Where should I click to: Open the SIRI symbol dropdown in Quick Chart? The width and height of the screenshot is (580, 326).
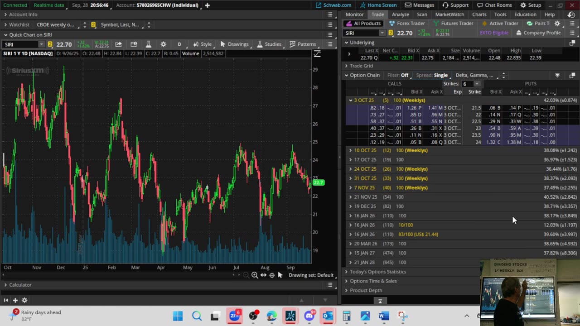pos(41,44)
